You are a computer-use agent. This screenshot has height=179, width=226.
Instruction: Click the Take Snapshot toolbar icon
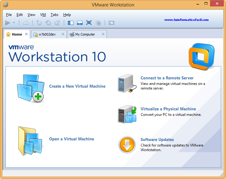[x=39, y=23]
